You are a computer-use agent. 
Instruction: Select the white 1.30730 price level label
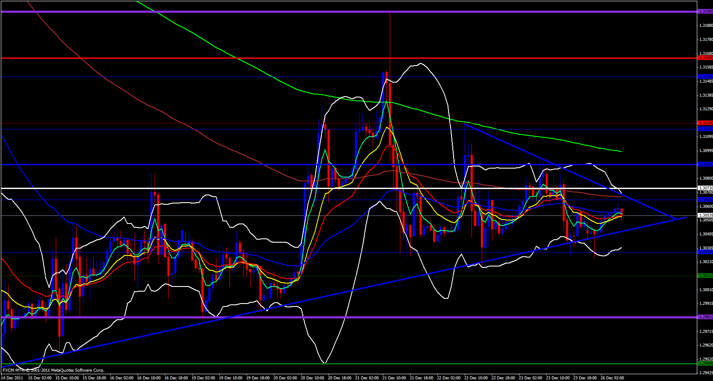coord(705,188)
